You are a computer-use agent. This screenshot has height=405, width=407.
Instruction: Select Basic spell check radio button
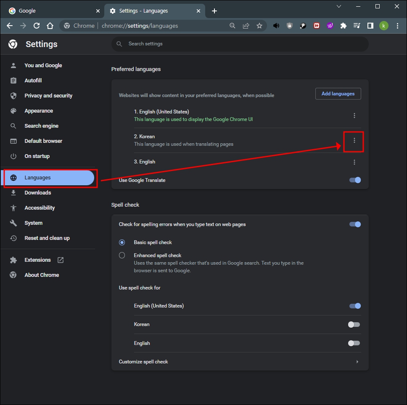tap(122, 242)
